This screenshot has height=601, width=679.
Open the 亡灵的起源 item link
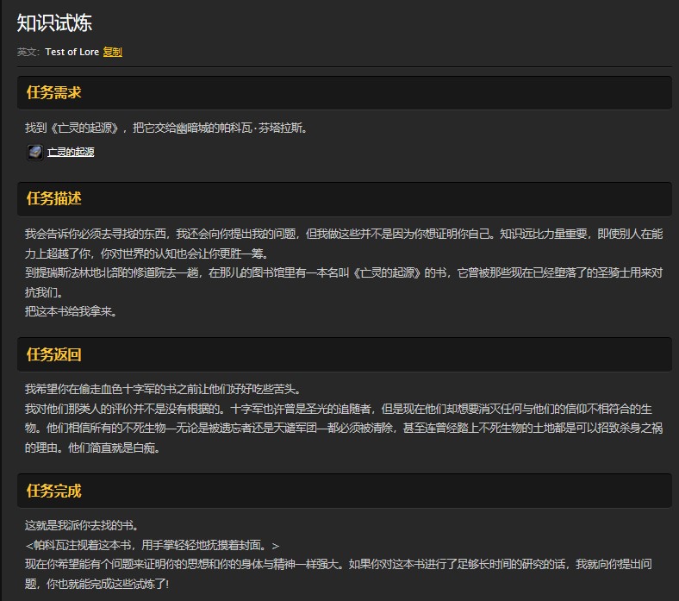71,152
